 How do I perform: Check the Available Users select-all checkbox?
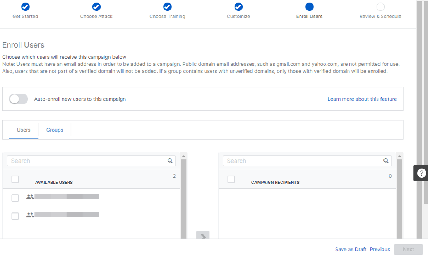15,179
